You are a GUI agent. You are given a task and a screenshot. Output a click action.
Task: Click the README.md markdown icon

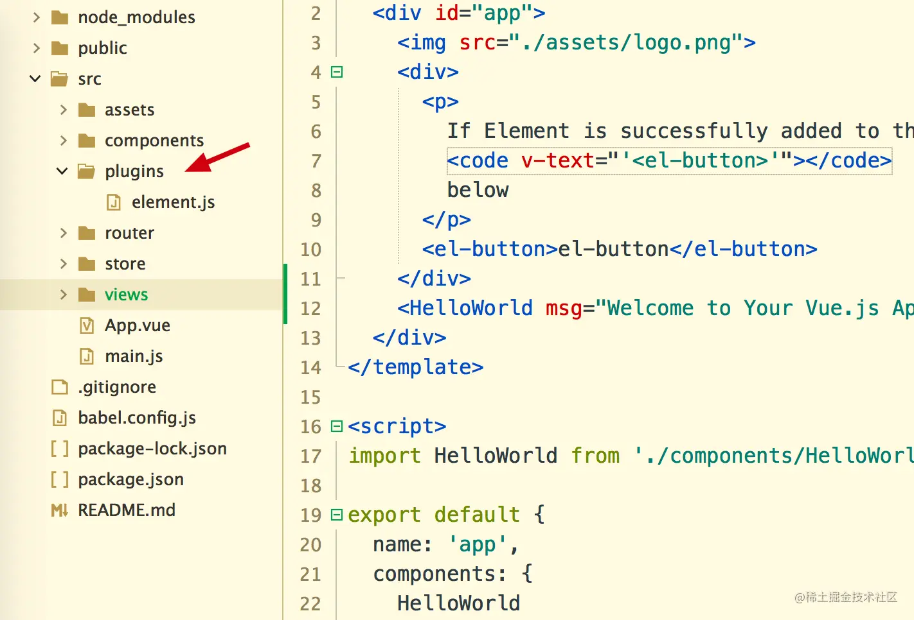click(60, 510)
